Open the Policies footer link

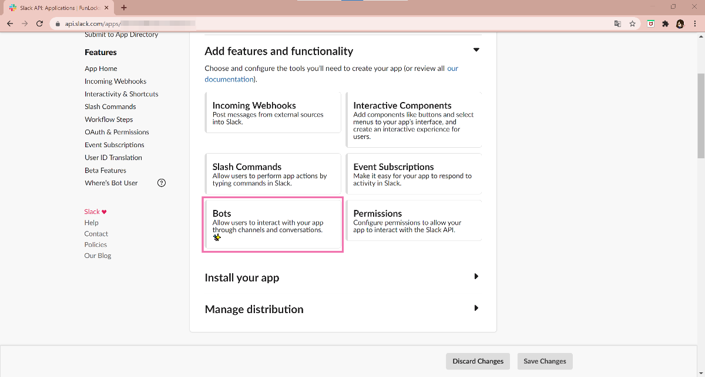click(x=95, y=244)
